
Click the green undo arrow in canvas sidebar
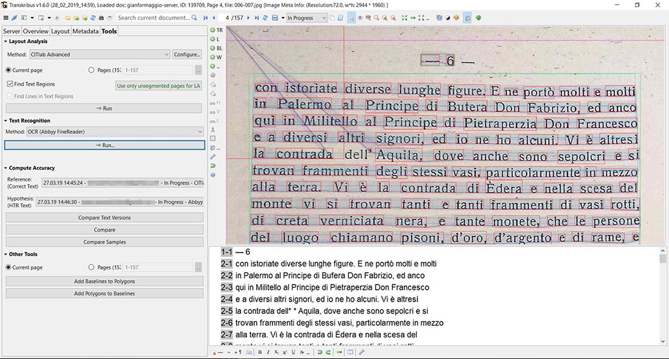tap(212, 166)
